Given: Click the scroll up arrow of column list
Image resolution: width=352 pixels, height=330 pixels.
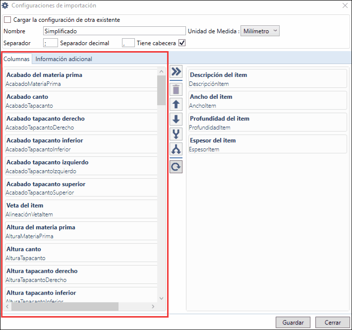Looking at the screenshot, I should (161, 71).
